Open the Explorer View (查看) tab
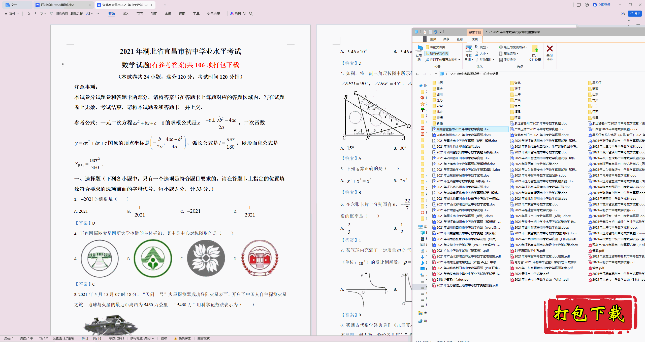 coord(460,39)
